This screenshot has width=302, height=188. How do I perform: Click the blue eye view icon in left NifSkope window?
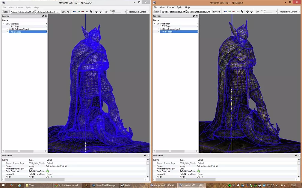[75, 12]
